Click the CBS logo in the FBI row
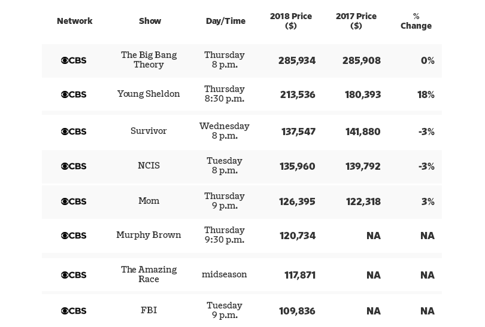The width and height of the screenshot is (485, 327). coord(74,311)
